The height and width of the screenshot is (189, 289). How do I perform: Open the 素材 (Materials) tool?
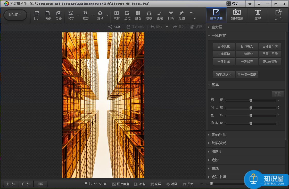(117, 15)
